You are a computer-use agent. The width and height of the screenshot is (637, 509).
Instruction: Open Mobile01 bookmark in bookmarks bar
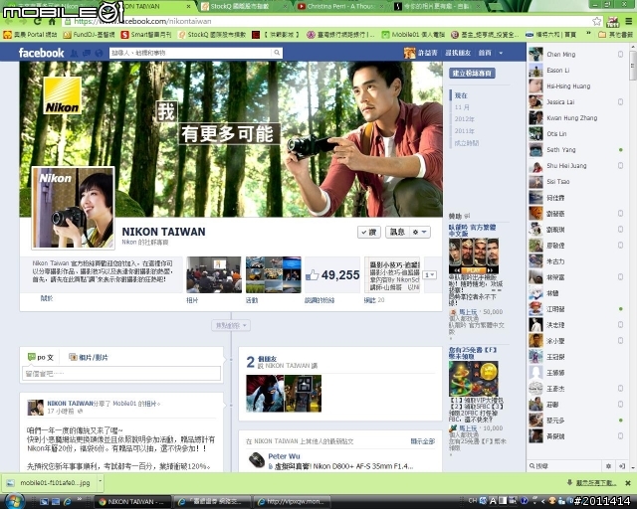(x=413, y=35)
